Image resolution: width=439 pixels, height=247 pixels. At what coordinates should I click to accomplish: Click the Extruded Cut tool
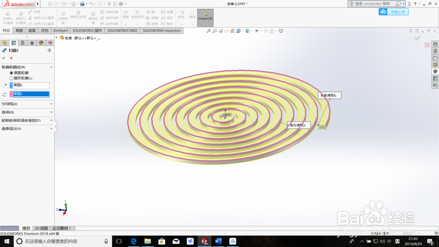pos(63,18)
